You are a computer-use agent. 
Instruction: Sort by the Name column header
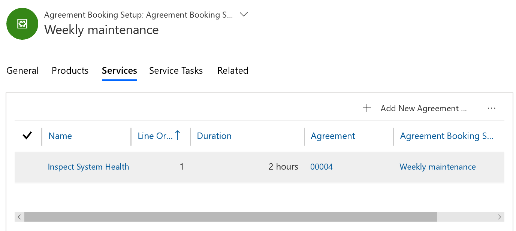(60, 136)
